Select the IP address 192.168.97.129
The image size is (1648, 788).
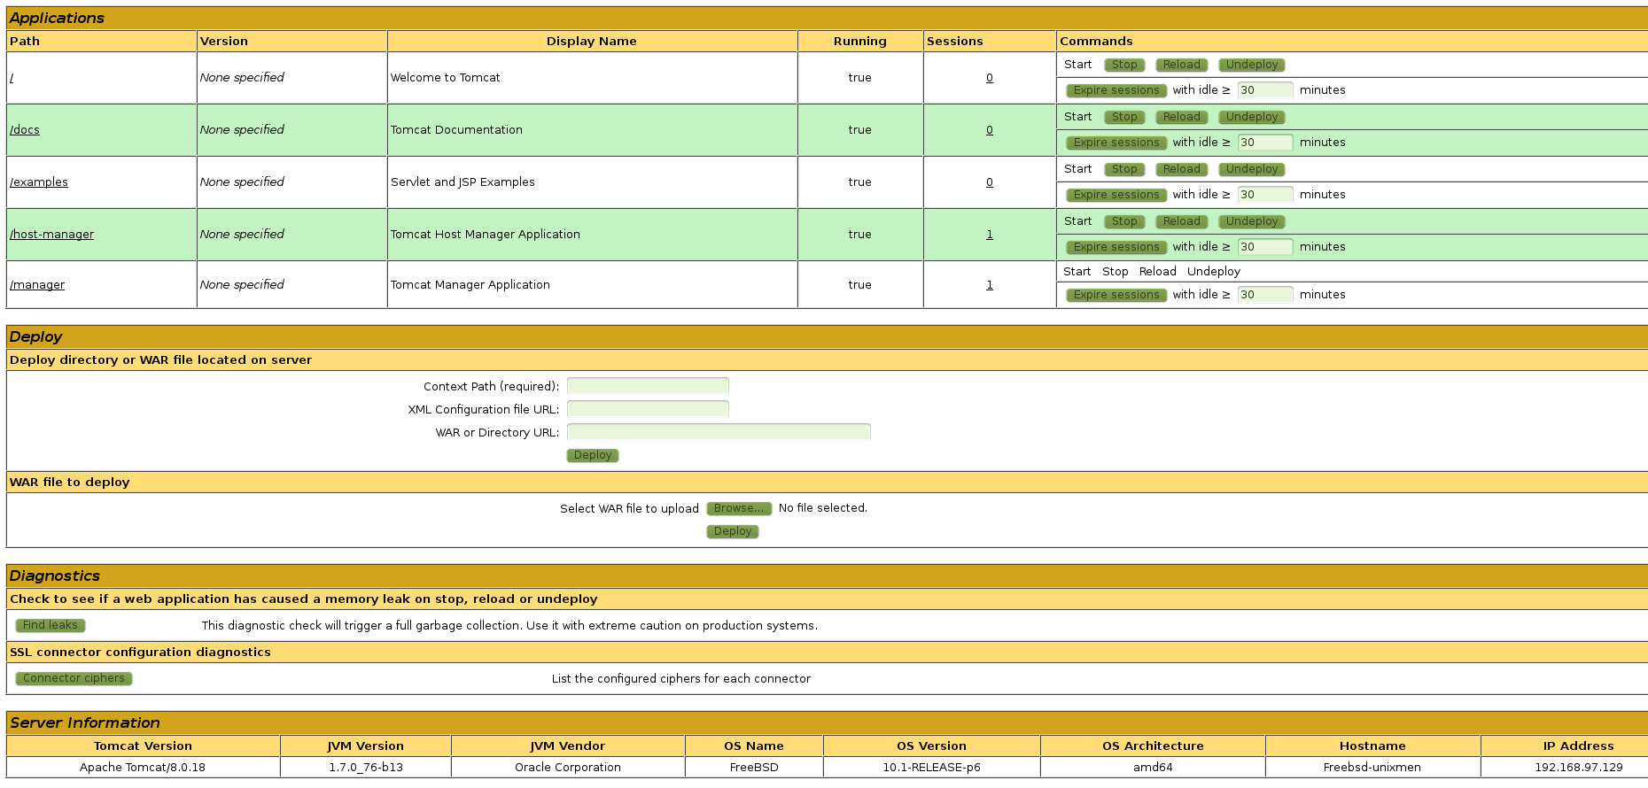(1579, 768)
